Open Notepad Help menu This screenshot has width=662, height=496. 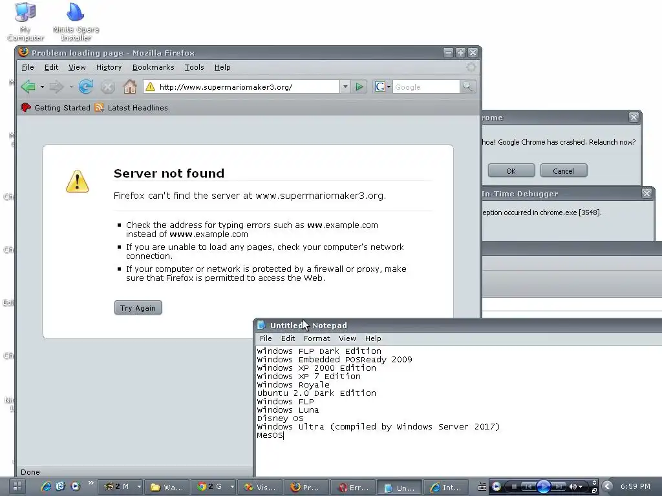(373, 338)
